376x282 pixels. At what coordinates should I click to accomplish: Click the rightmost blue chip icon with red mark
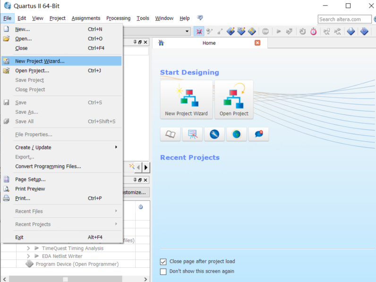click(364, 31)
